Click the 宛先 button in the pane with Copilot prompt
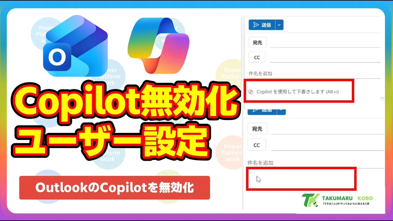 257,43
